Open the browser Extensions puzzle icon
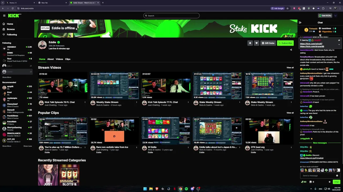343x192 pixels. pyautogui.click(x=323, y=9)
